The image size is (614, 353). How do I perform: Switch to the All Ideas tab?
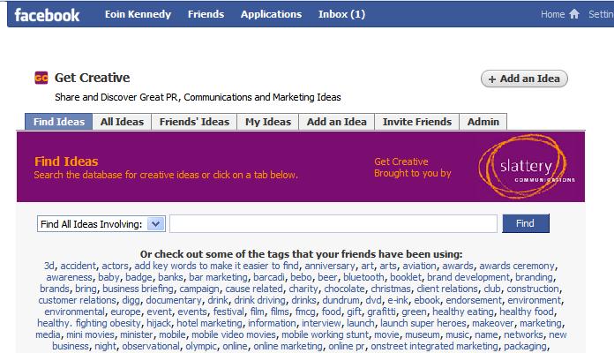122,122
